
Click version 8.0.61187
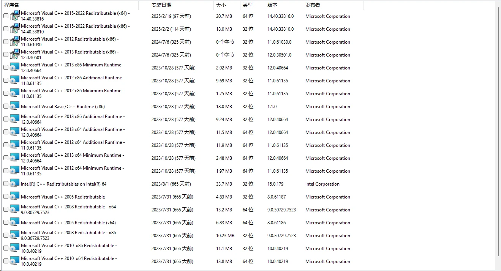pyautogui.click(x=277, y=197)
